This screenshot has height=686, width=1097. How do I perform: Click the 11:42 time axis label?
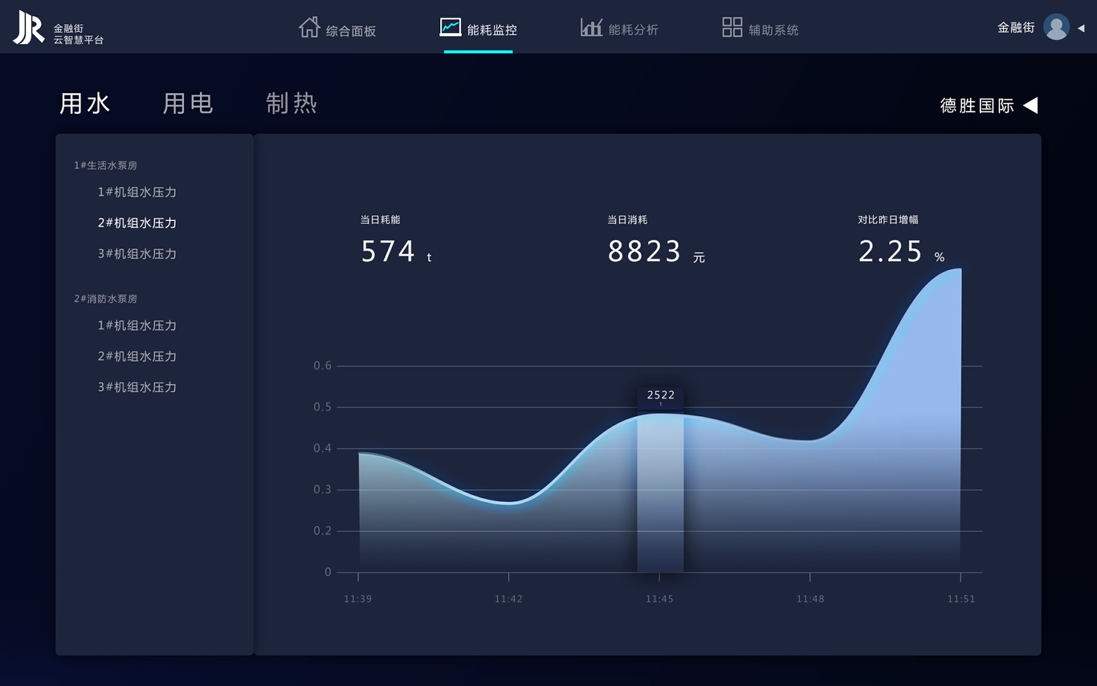[508, 598]
